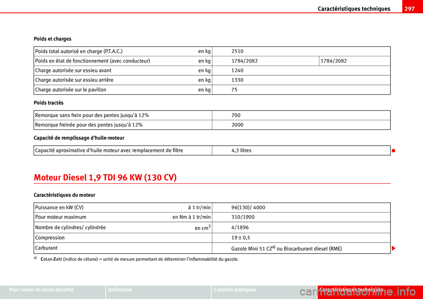Select the 'Moteur Diesel 1,9 TDI 96 KW (130 CV)' heading
Screen dimensions: 423x299
[105, 177]
